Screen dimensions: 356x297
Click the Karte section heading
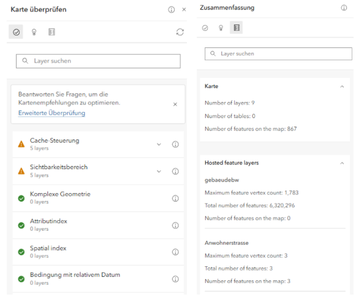(212, 86)
